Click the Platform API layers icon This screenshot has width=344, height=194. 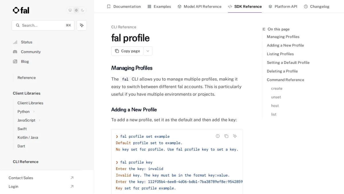coord(270,6)
